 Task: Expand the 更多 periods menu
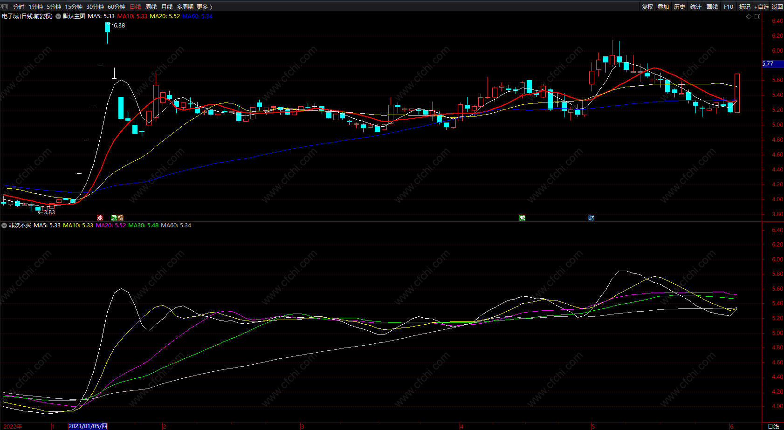click(205, 7)
